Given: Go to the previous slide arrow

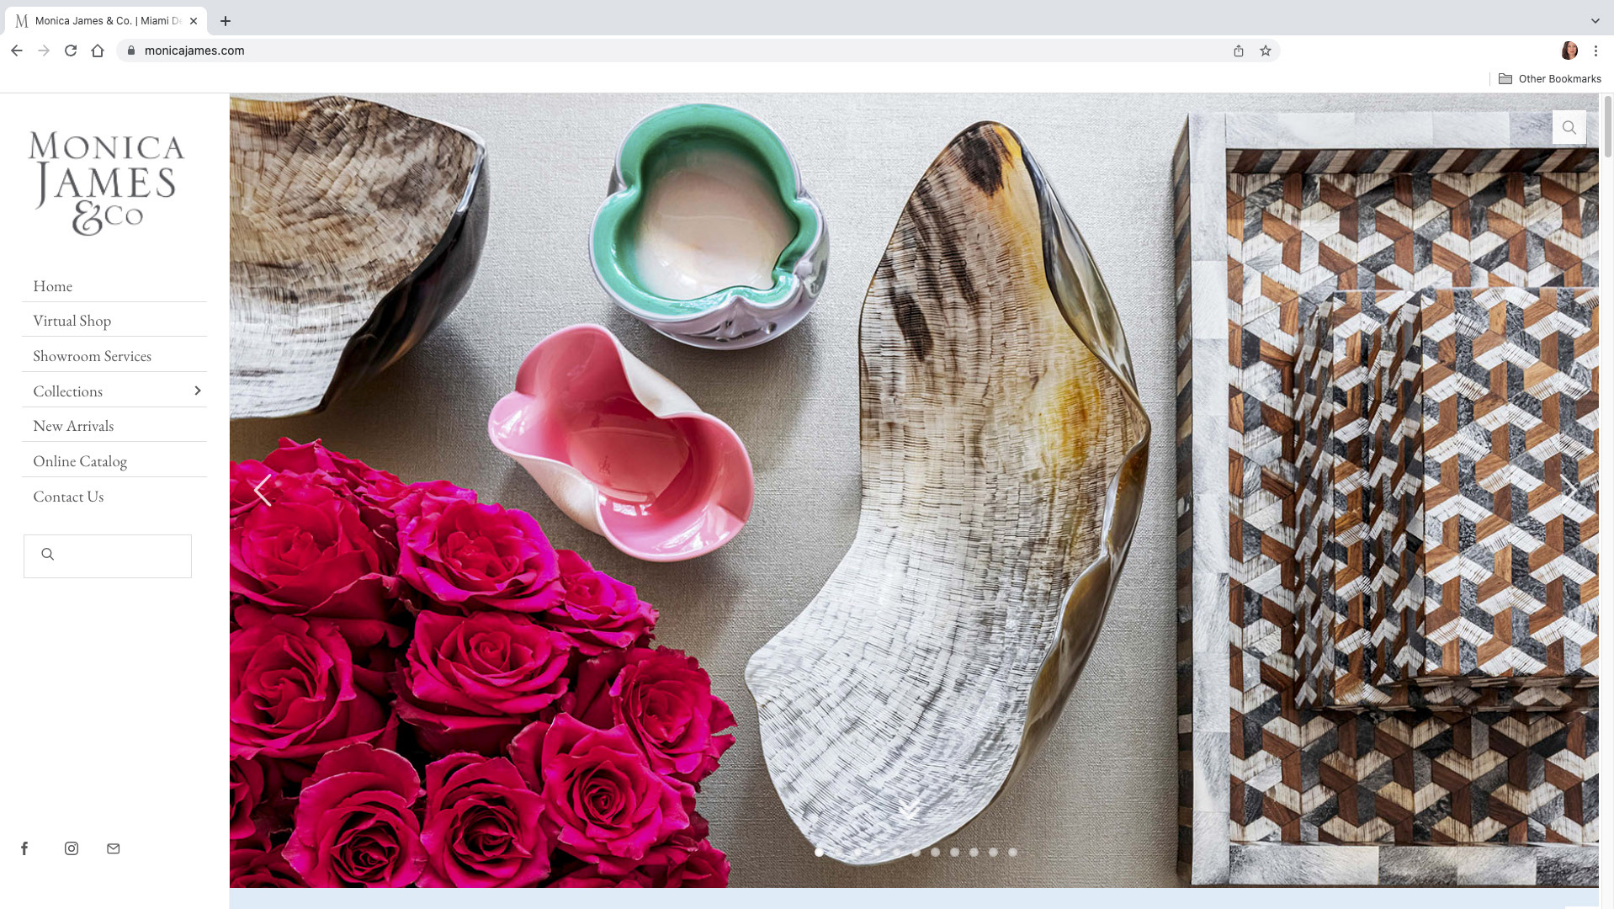Looking at the screenshot, I should coord(263,490).
